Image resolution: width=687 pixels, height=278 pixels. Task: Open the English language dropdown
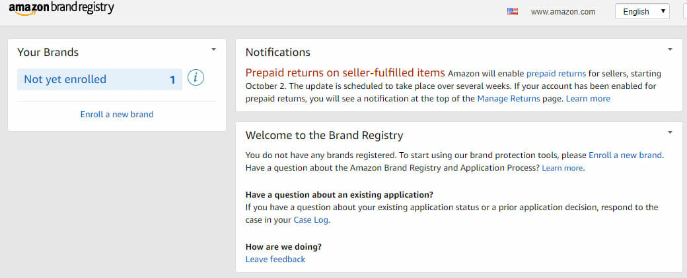pos(642,12)
